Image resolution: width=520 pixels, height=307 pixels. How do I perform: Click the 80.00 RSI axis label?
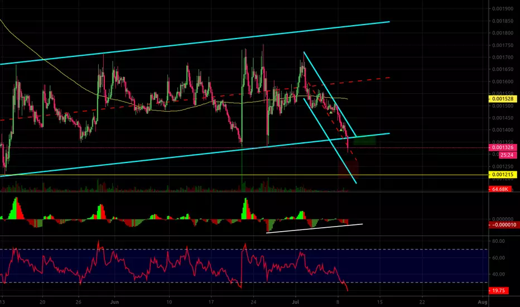coord(498,241)
